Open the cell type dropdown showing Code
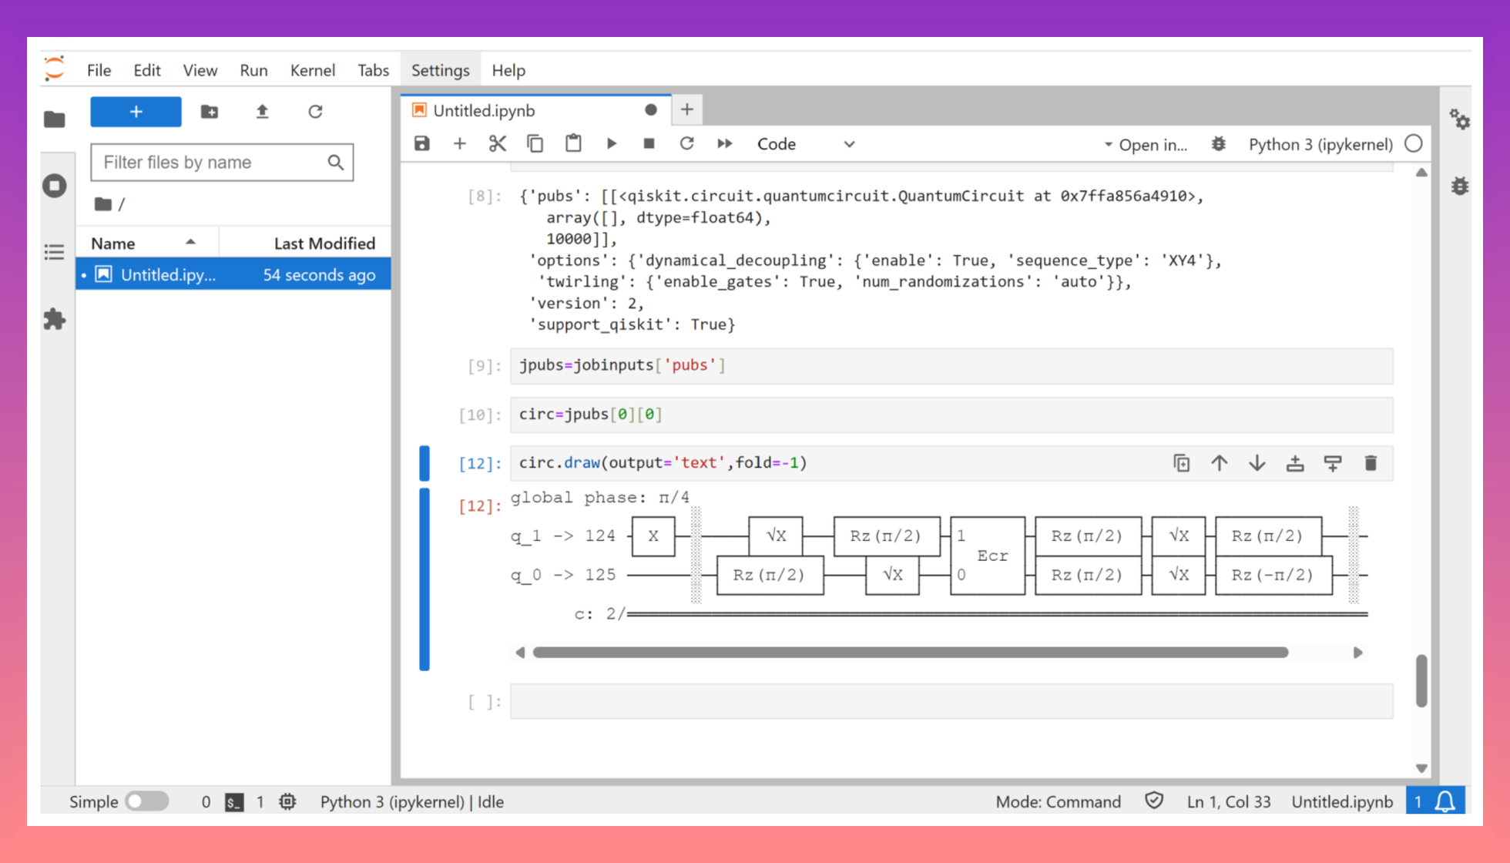This screenshot has height=863, width=1510. pyautogui.click(x=806, y=143)
